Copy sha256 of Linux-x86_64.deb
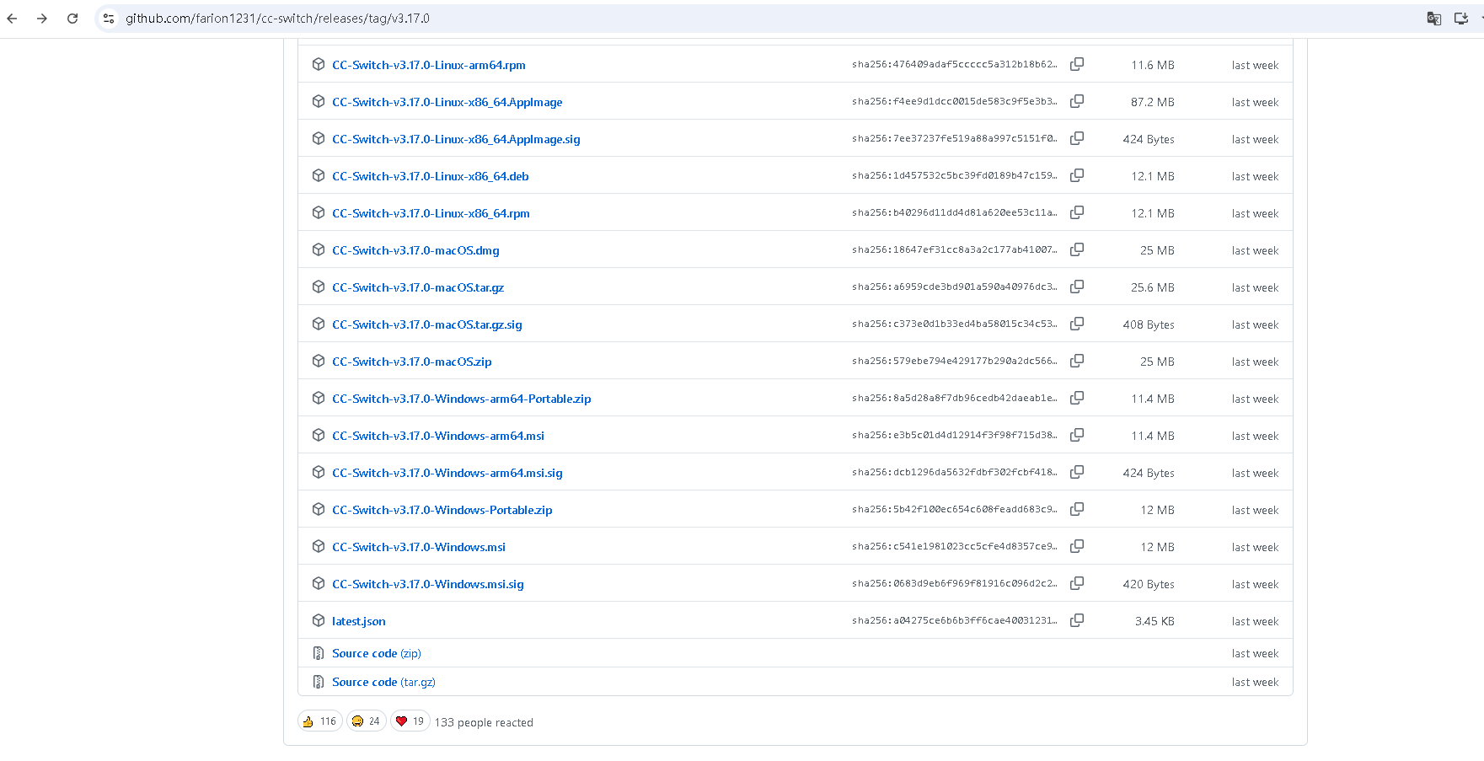The image size is (1484, 761). coord(1077,175)
